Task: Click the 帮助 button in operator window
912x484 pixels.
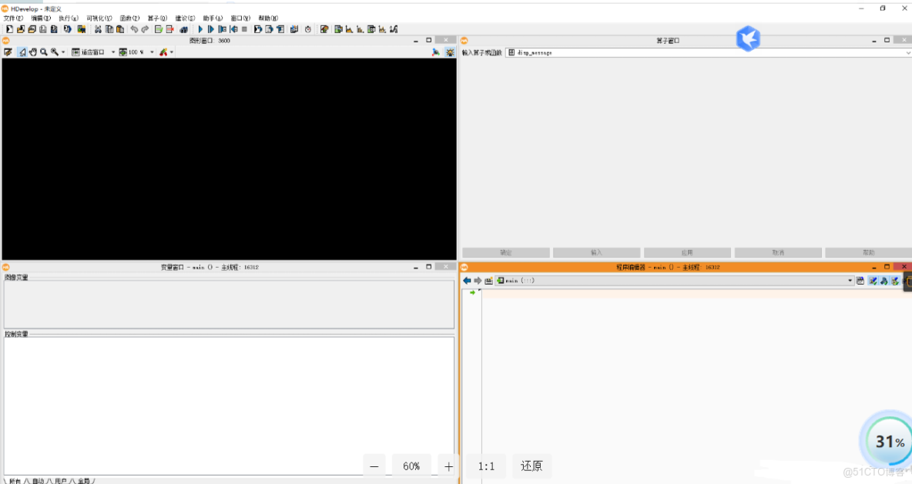Action: (868, 252)
